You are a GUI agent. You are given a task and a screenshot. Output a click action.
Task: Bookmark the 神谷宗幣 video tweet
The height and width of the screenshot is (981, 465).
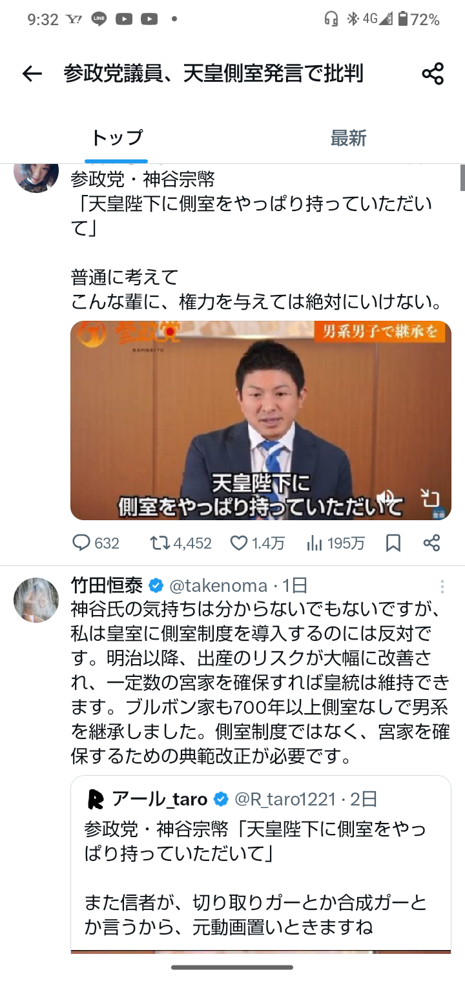(x=393, y=543)
